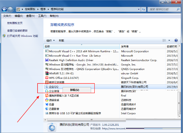Viewport: 183px width, 133px height.
Task: Click the vertical scrollbar down arrow
Action: (x=179, y=116)
